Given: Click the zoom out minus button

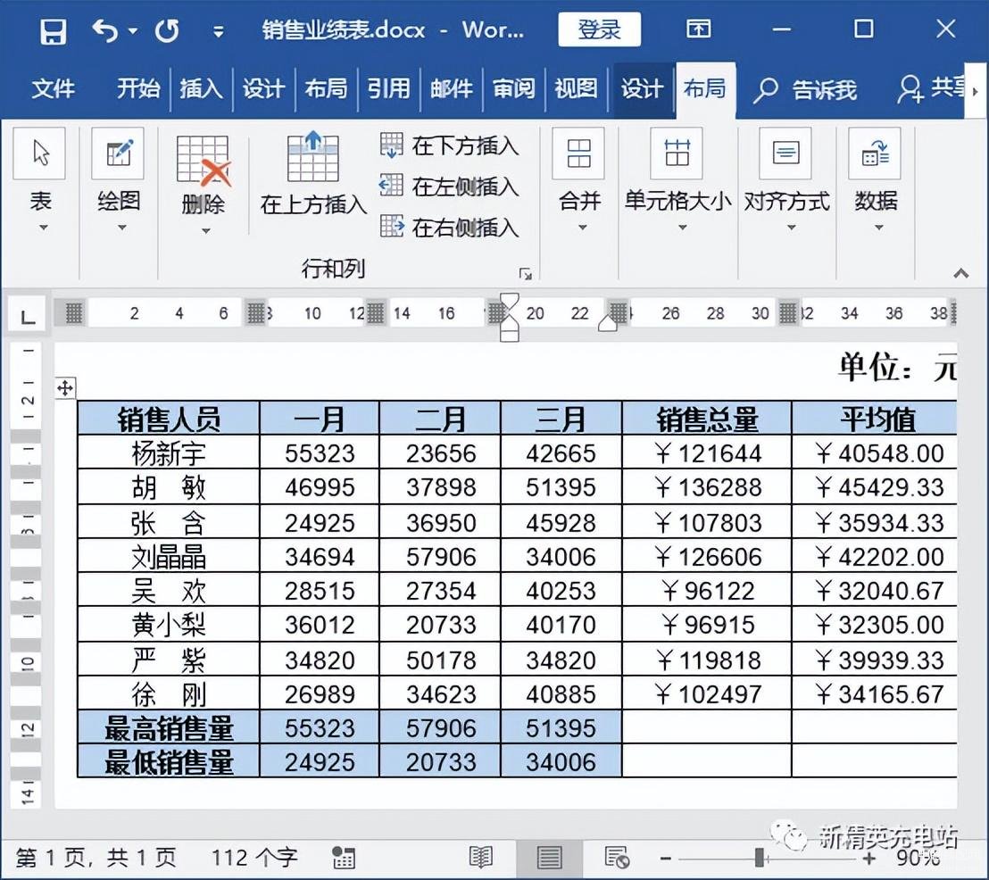Looking at the screenshot, I should (665, 859).
